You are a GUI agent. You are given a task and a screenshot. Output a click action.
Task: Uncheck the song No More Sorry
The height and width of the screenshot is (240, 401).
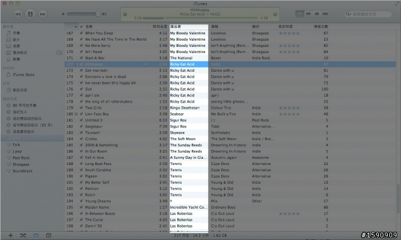click(x=81, y=46)
